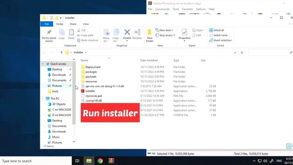The image size is (293, 165).
Task: Refresh the Installer folder view
Action: pyautogui.click(x=242, y=53)
